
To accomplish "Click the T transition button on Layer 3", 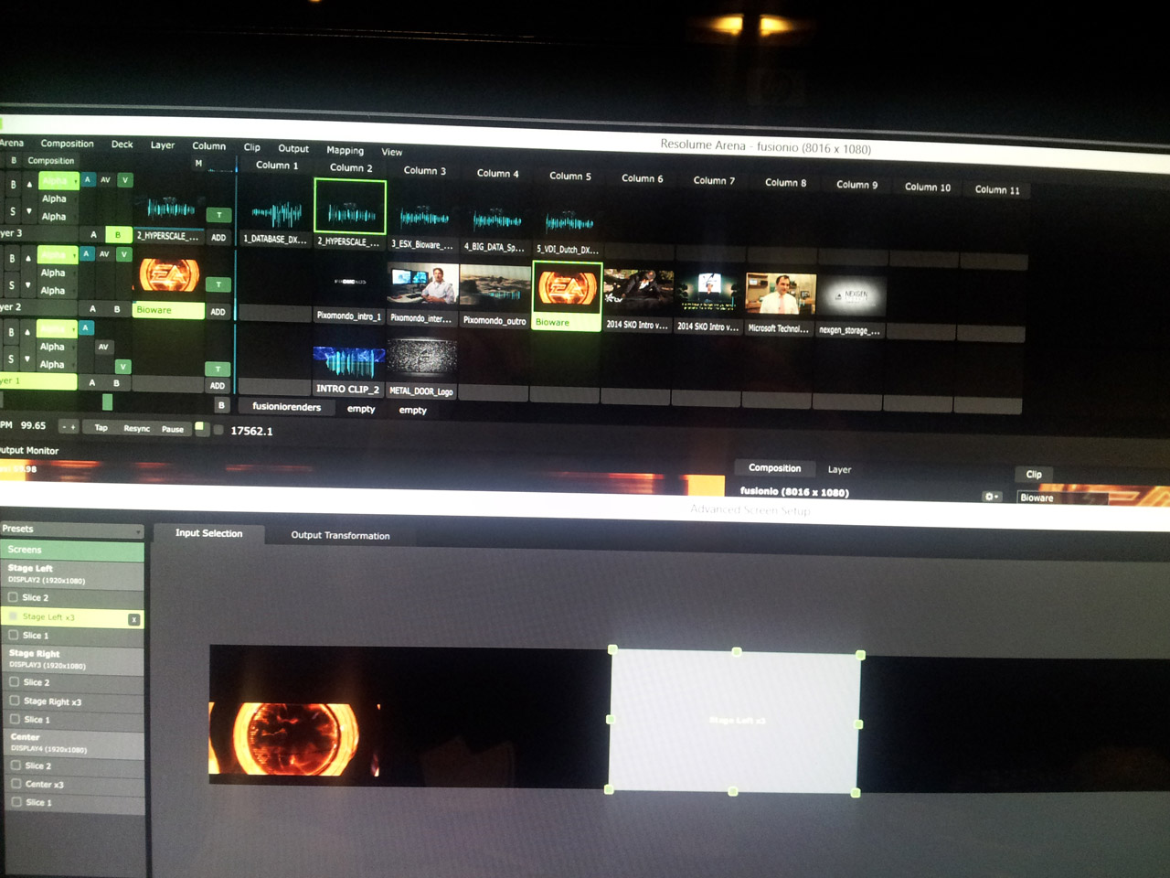I will (218, 215).
